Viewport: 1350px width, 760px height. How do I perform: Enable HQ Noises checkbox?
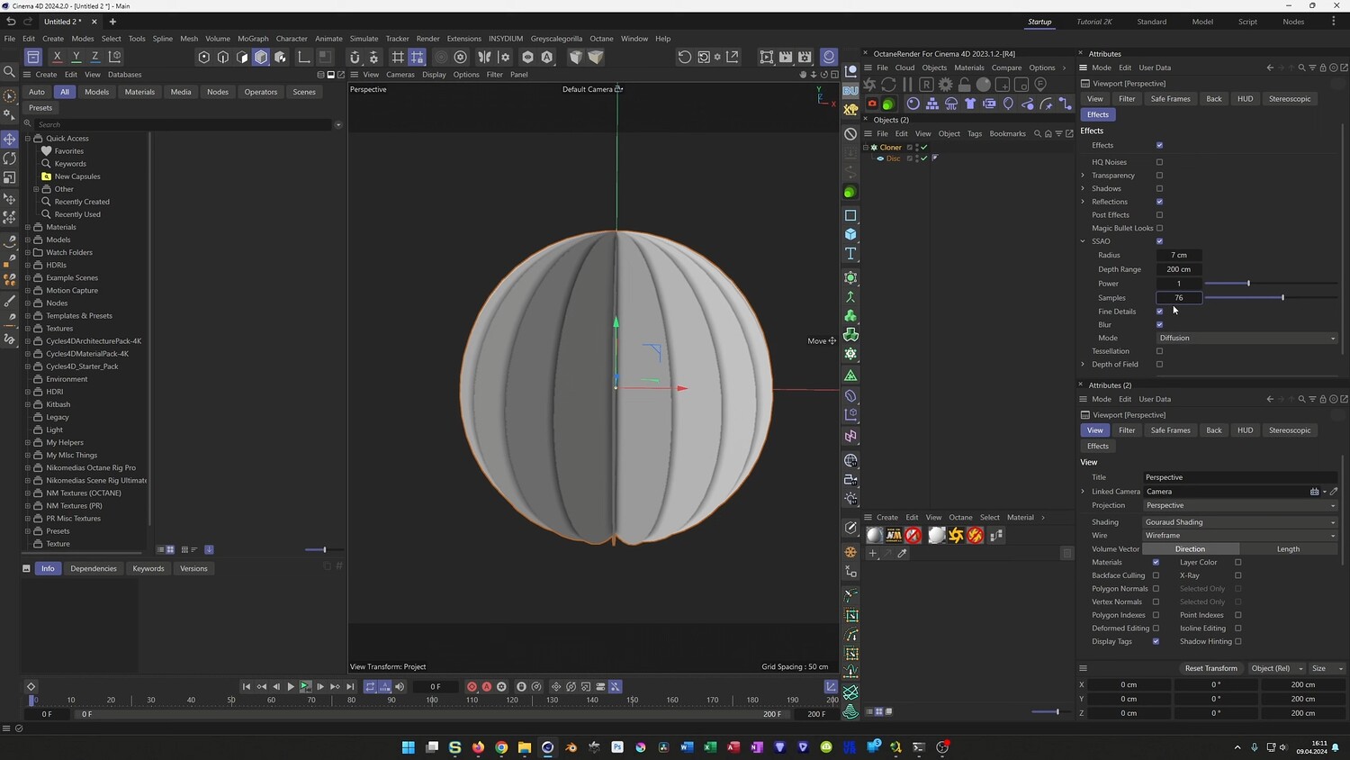[1159, 162]
